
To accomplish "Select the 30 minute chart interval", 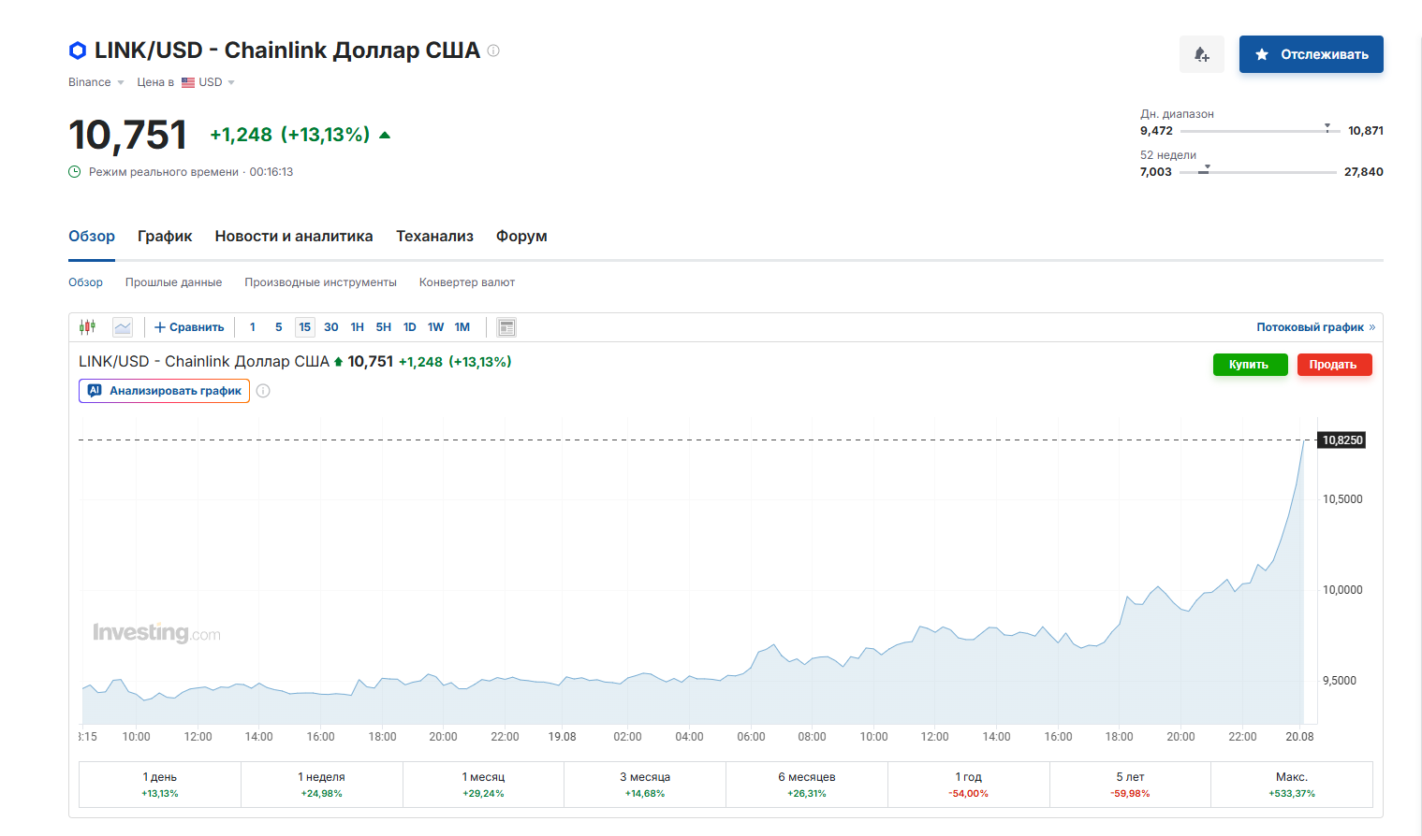I will point(331,327).
